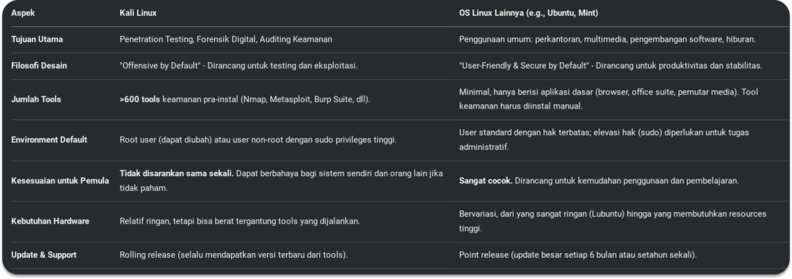Click the "Point release" cell text

577,255
